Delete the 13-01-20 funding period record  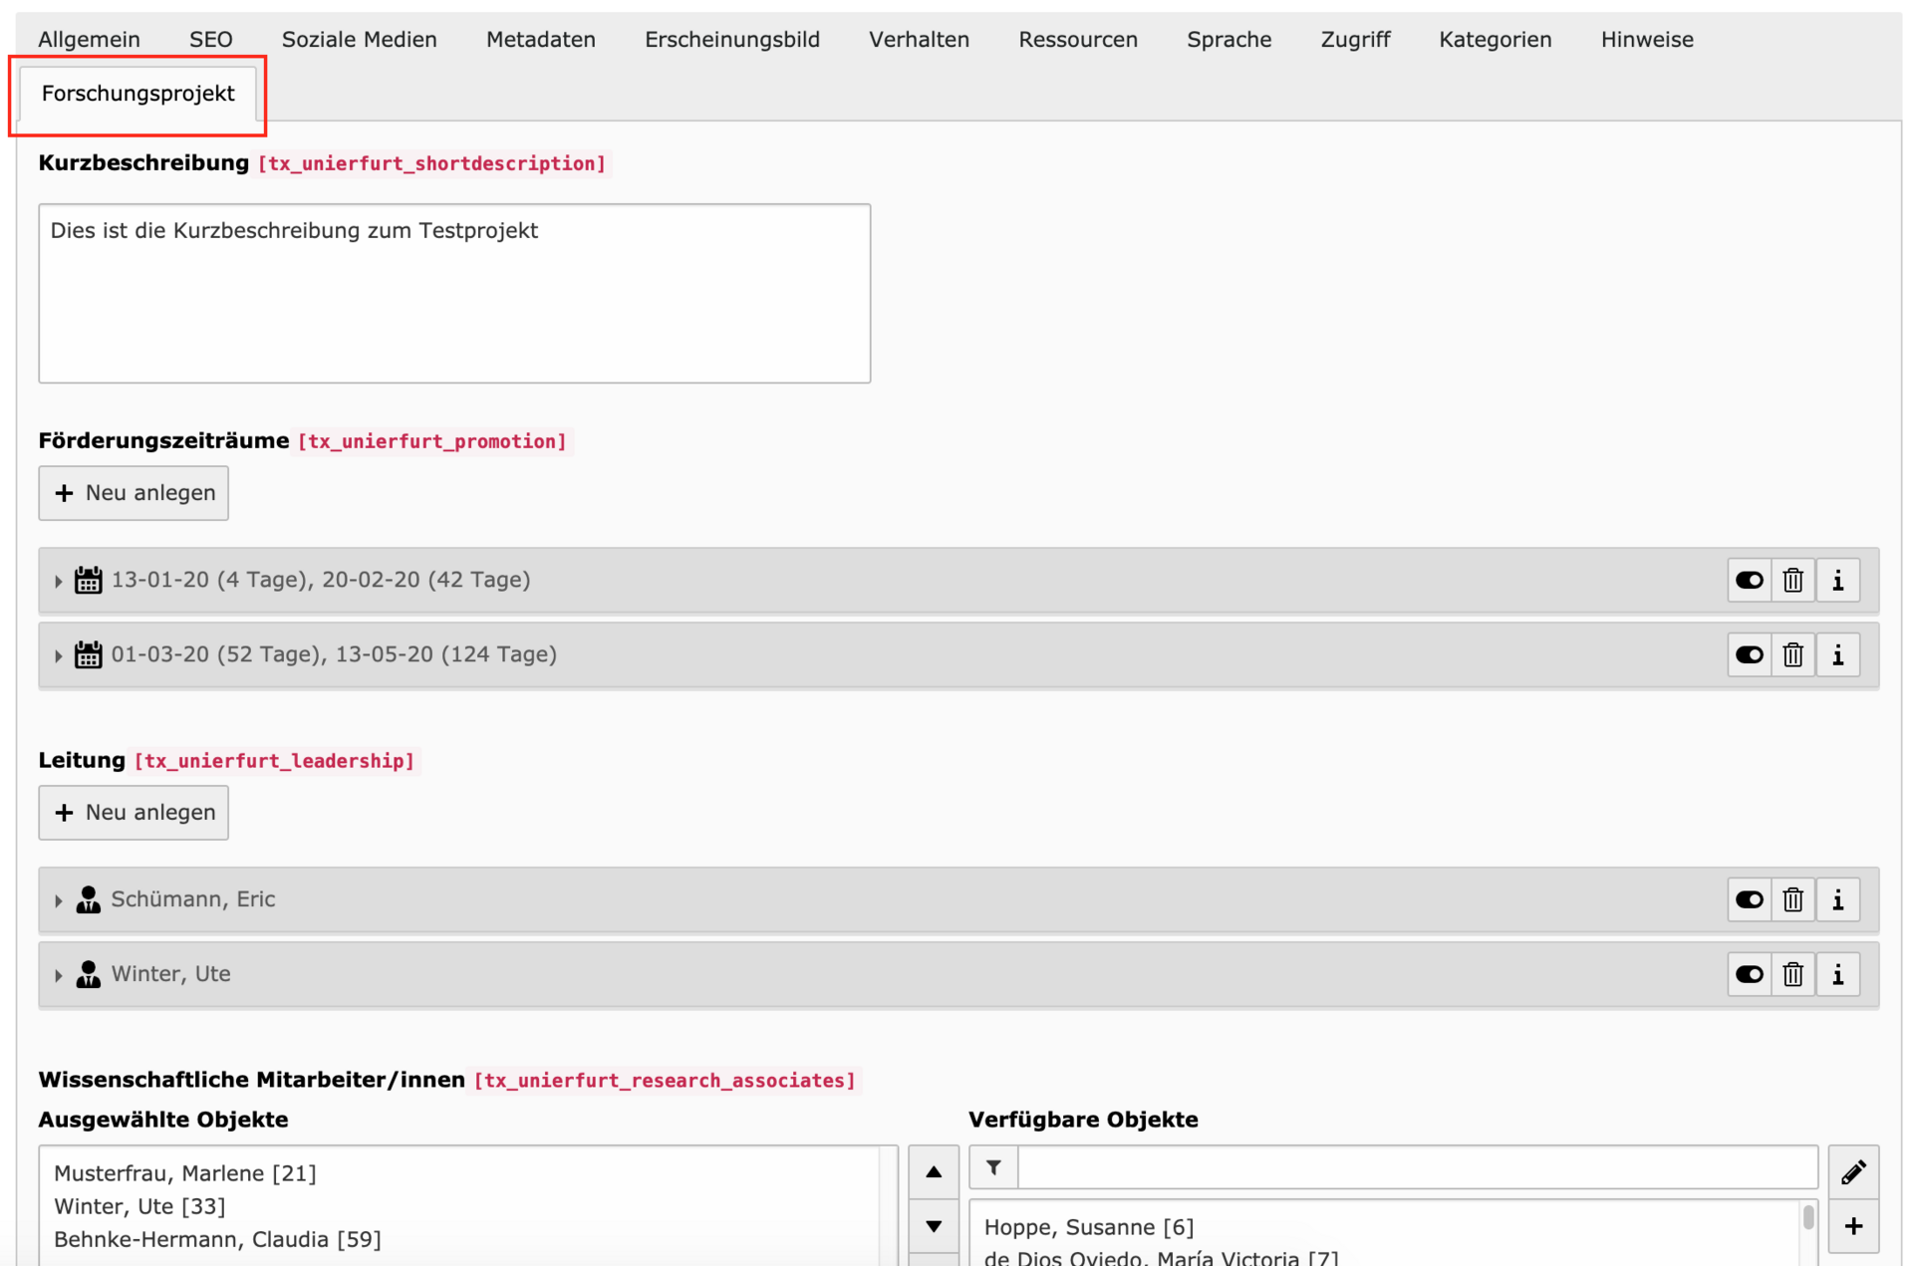tap(1792, 580)
